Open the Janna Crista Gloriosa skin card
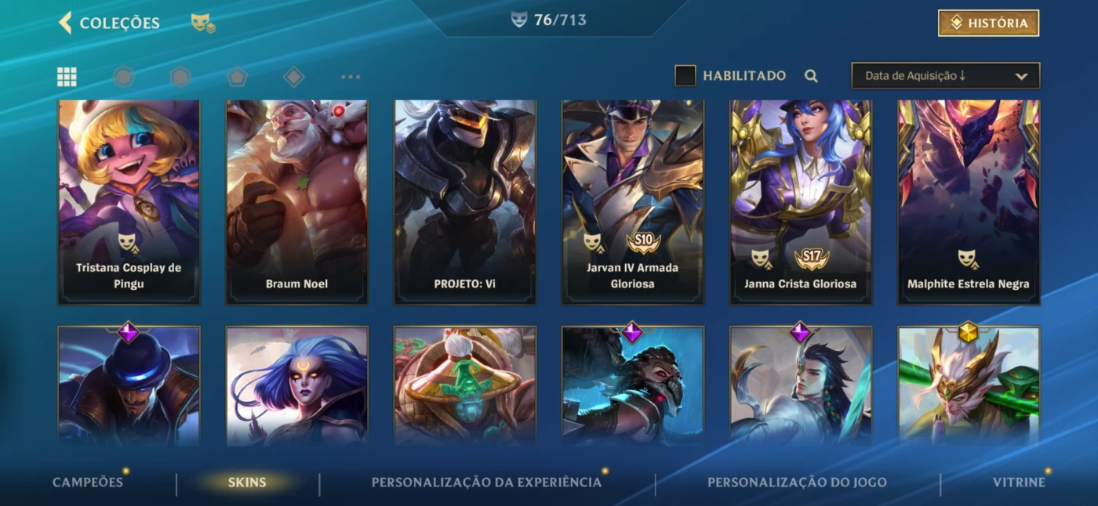The height and width of the screenshot is (506, 1098). 801,201
